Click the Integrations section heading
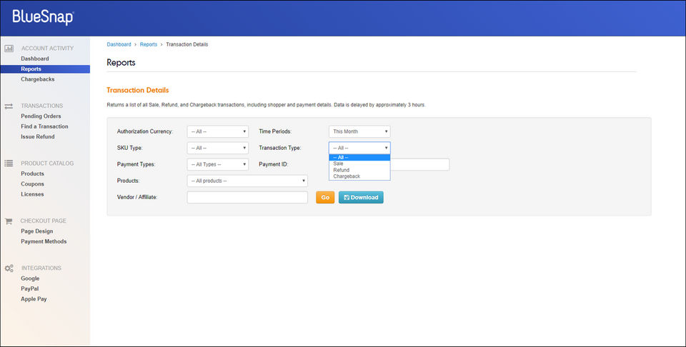This screenshot has height=347, width=686. [x=41, y=268]
